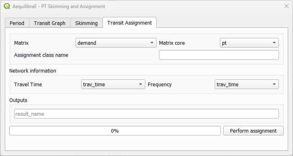Click the 0% progress bar
Image resolution: width=293 pixels, height=156 pixels.
[115, 131]
